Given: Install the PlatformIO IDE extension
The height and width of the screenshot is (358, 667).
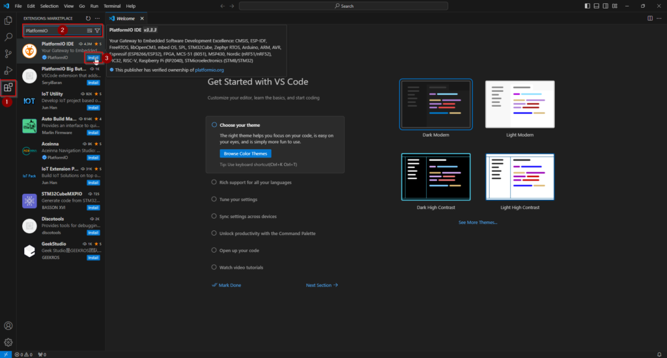Looking at the screenshot, I should (x=93, y=58).
